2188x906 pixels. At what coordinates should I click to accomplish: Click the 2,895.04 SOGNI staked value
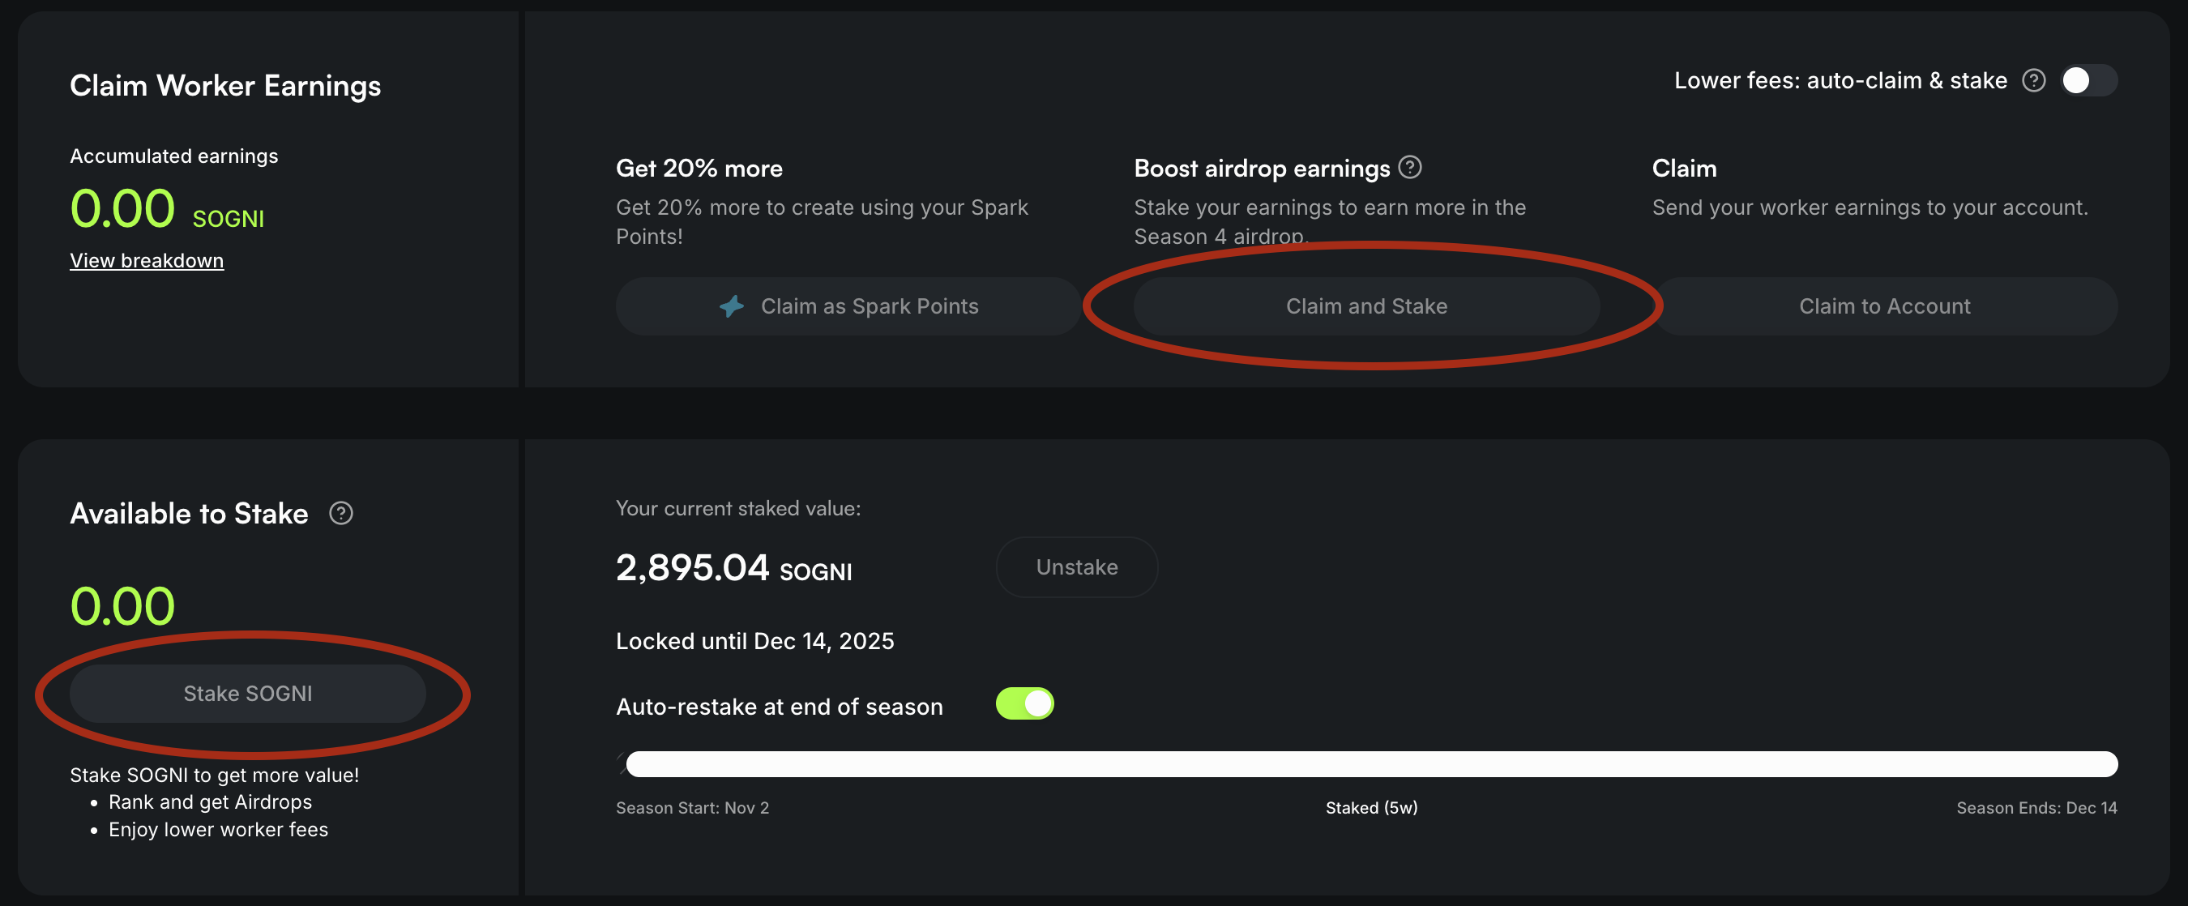[x=733, y=568]
